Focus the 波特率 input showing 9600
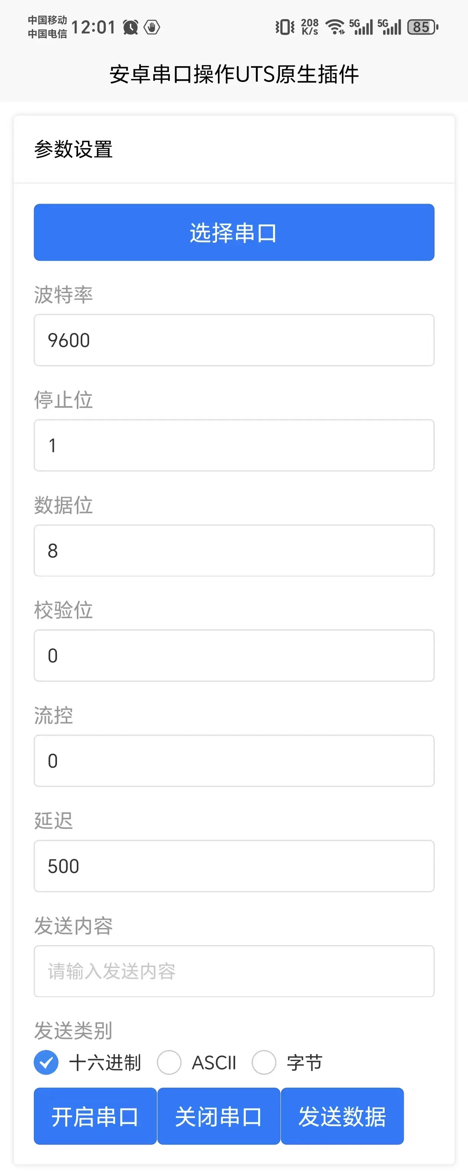 pyautogui.click(x=234, y=340)
